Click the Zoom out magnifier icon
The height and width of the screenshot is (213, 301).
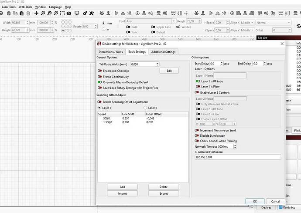(56, 13)
